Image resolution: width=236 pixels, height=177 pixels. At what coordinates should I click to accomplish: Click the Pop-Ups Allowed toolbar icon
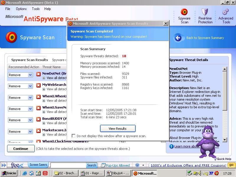pos(103,165)
